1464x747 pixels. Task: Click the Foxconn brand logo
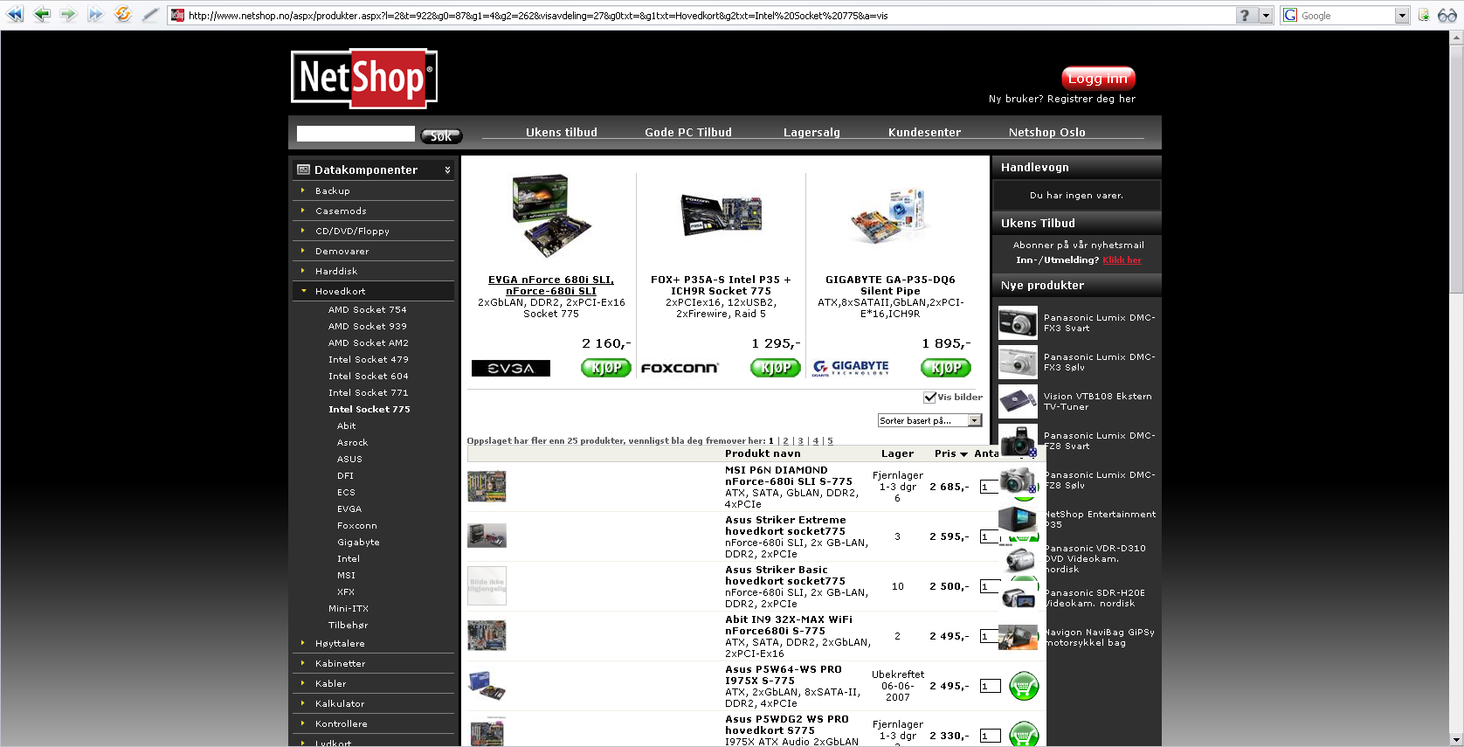(x=680, y=369)
